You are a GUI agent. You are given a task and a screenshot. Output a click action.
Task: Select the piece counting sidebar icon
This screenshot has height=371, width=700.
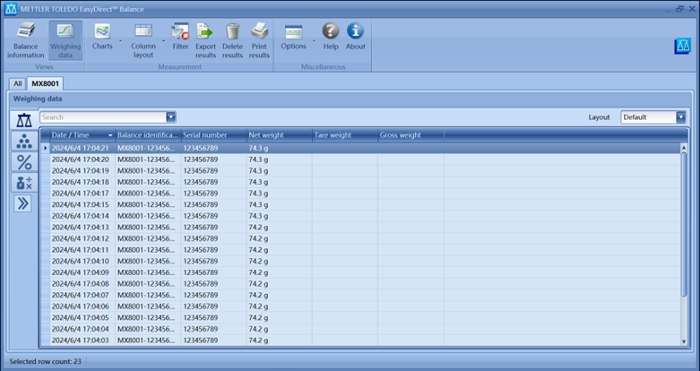24,141
